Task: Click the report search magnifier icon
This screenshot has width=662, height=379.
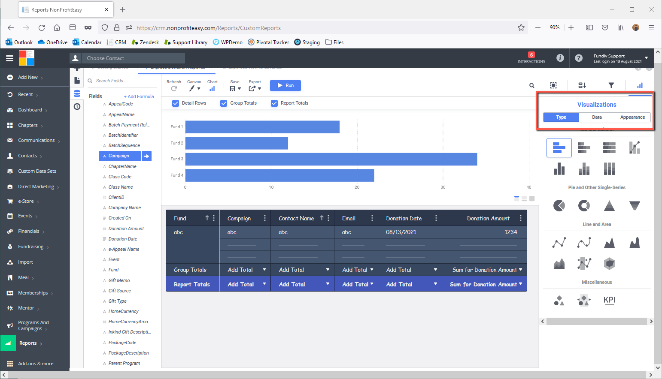Action: click(x=531, y=86)
